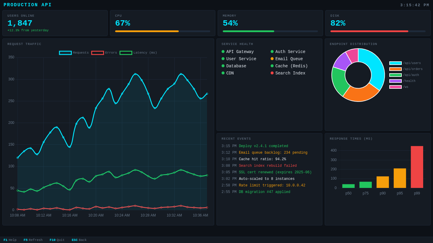Viewport: 433px width, 243px height.
Task: Click the Errors legend swatch on the traffic chart
Action: (98, 53)
